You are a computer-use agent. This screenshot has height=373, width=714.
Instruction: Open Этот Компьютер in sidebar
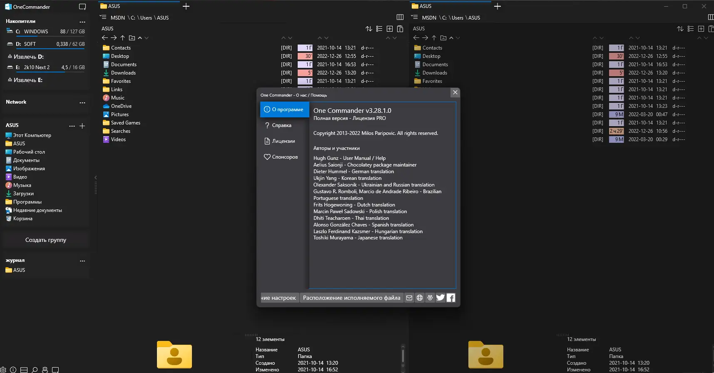tap(28, 135)
